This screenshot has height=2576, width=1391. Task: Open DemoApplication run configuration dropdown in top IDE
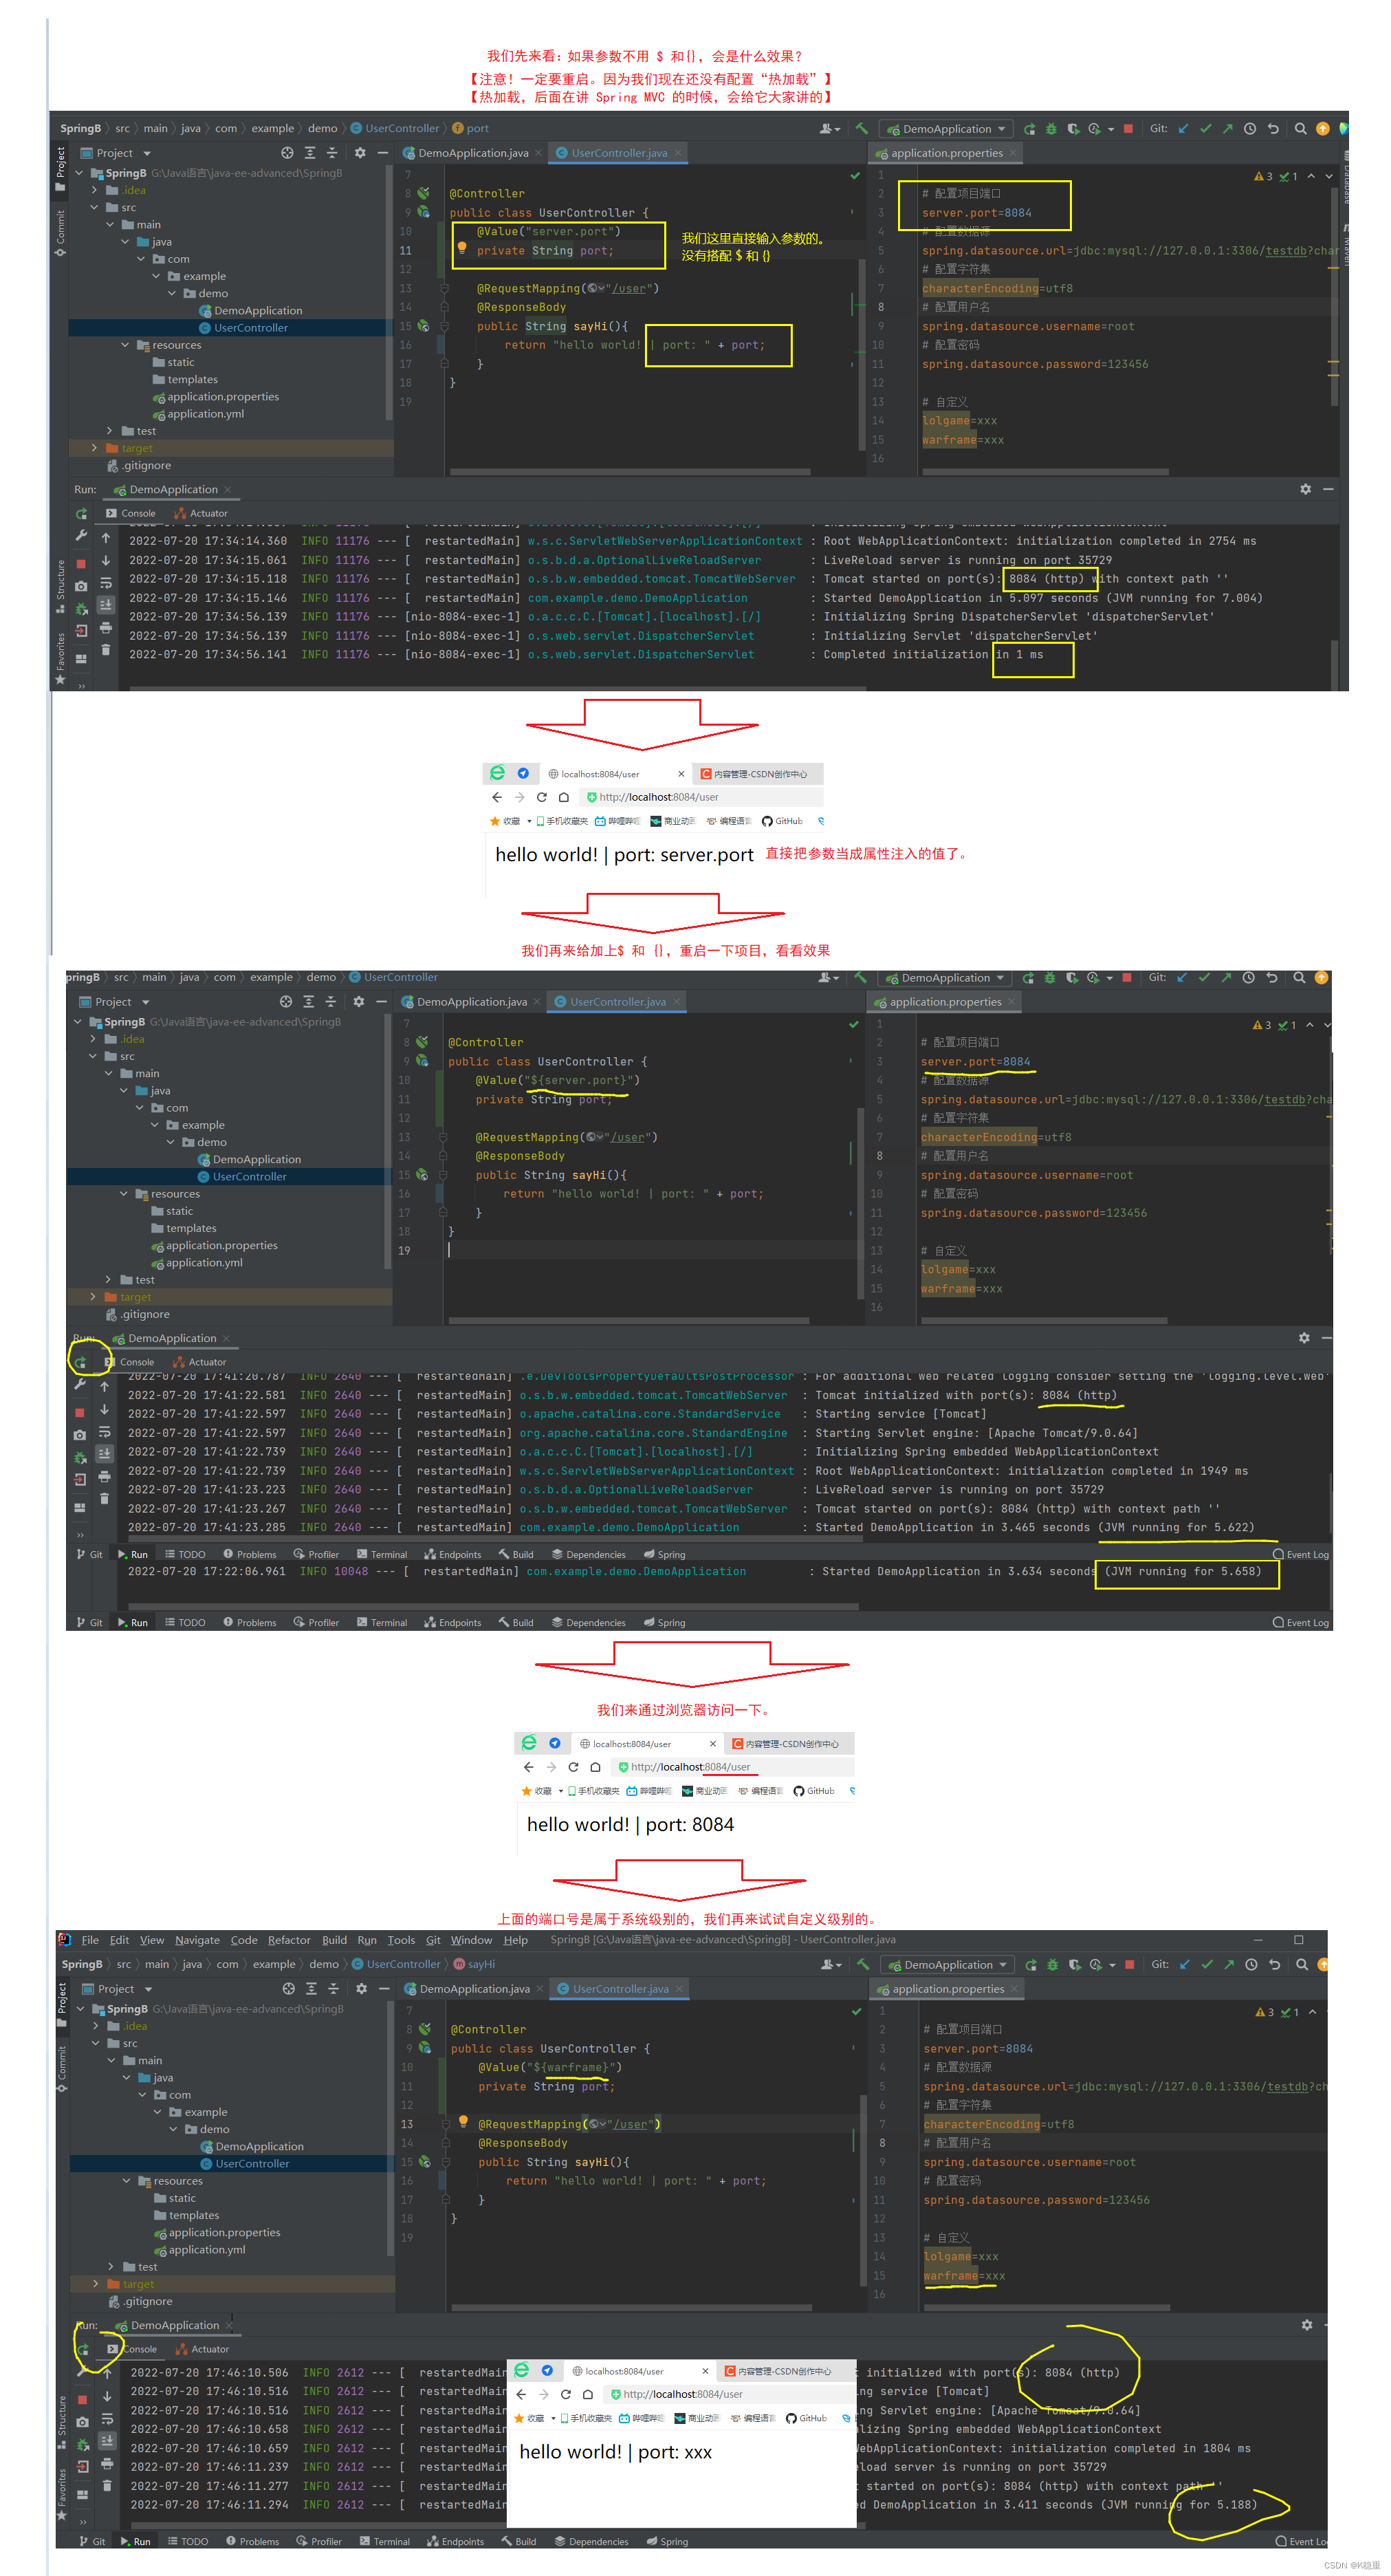click(x=945, y=129)
